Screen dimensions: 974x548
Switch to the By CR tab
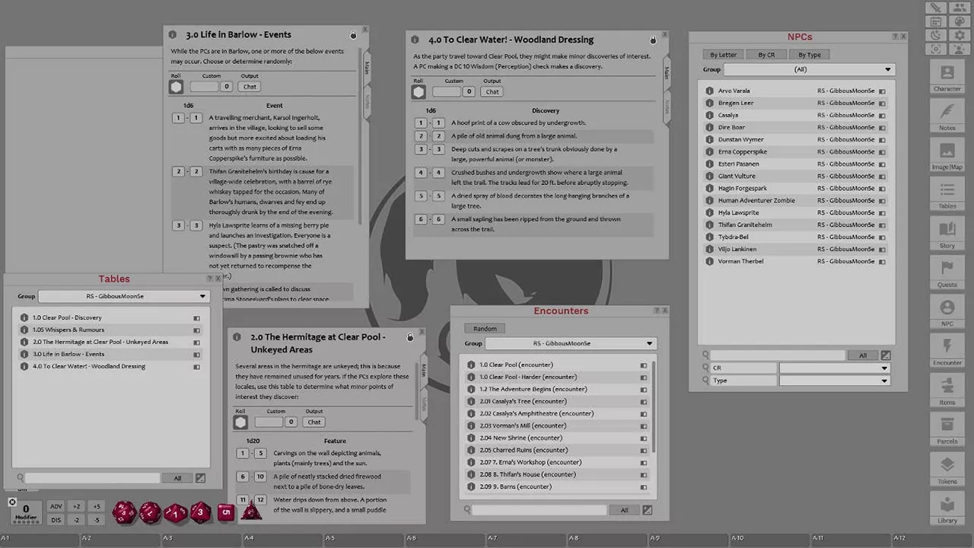click(x=766, y=55)
